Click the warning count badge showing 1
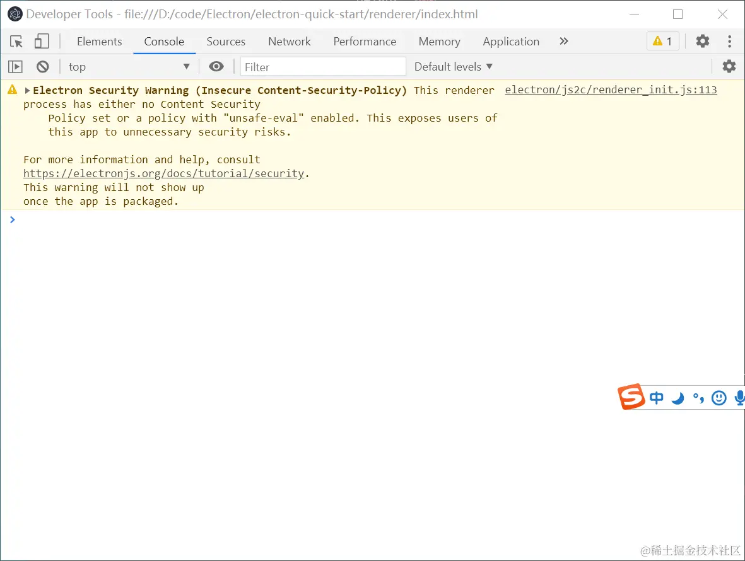 coord(663,42)
